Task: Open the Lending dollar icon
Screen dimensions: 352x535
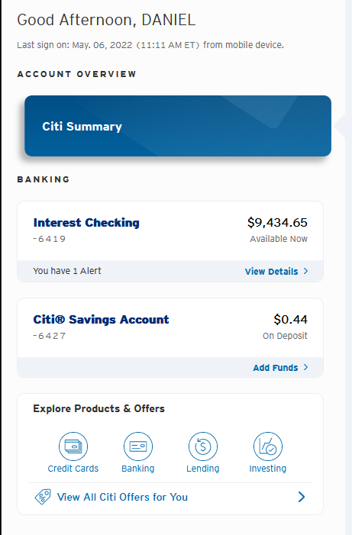Action: [x=203, y=446]
